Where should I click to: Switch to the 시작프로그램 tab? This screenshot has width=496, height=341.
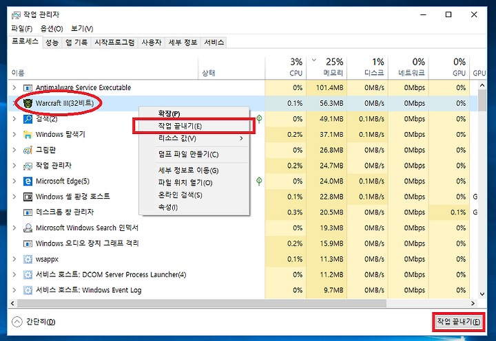[114, 43]
